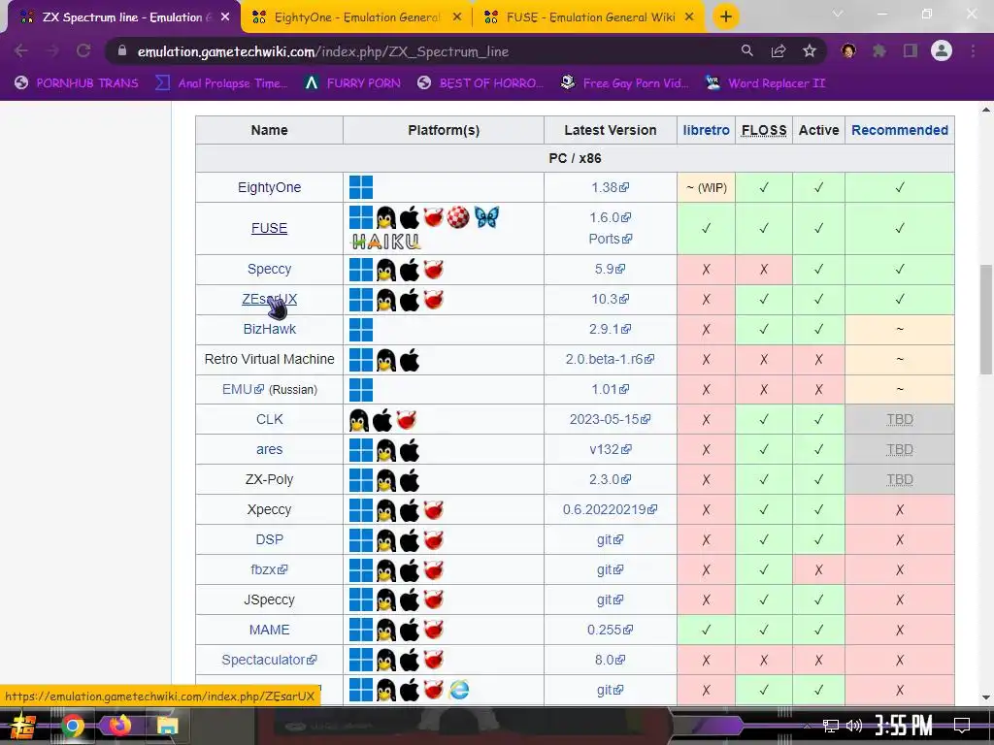Open the Chrome profile avatar
Screen dimensions: 994x745
tap(942, 50)
